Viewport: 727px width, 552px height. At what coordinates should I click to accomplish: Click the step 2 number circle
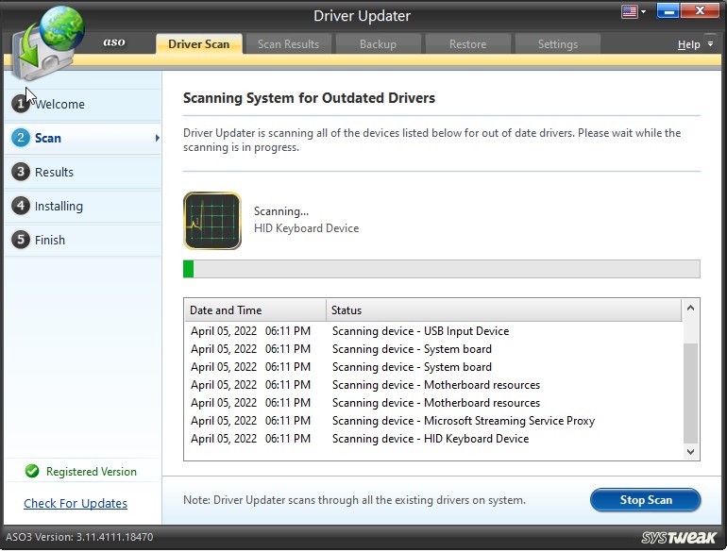coord(21,138)
